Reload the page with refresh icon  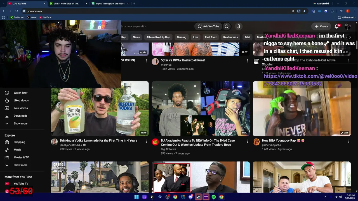[17, 11]
